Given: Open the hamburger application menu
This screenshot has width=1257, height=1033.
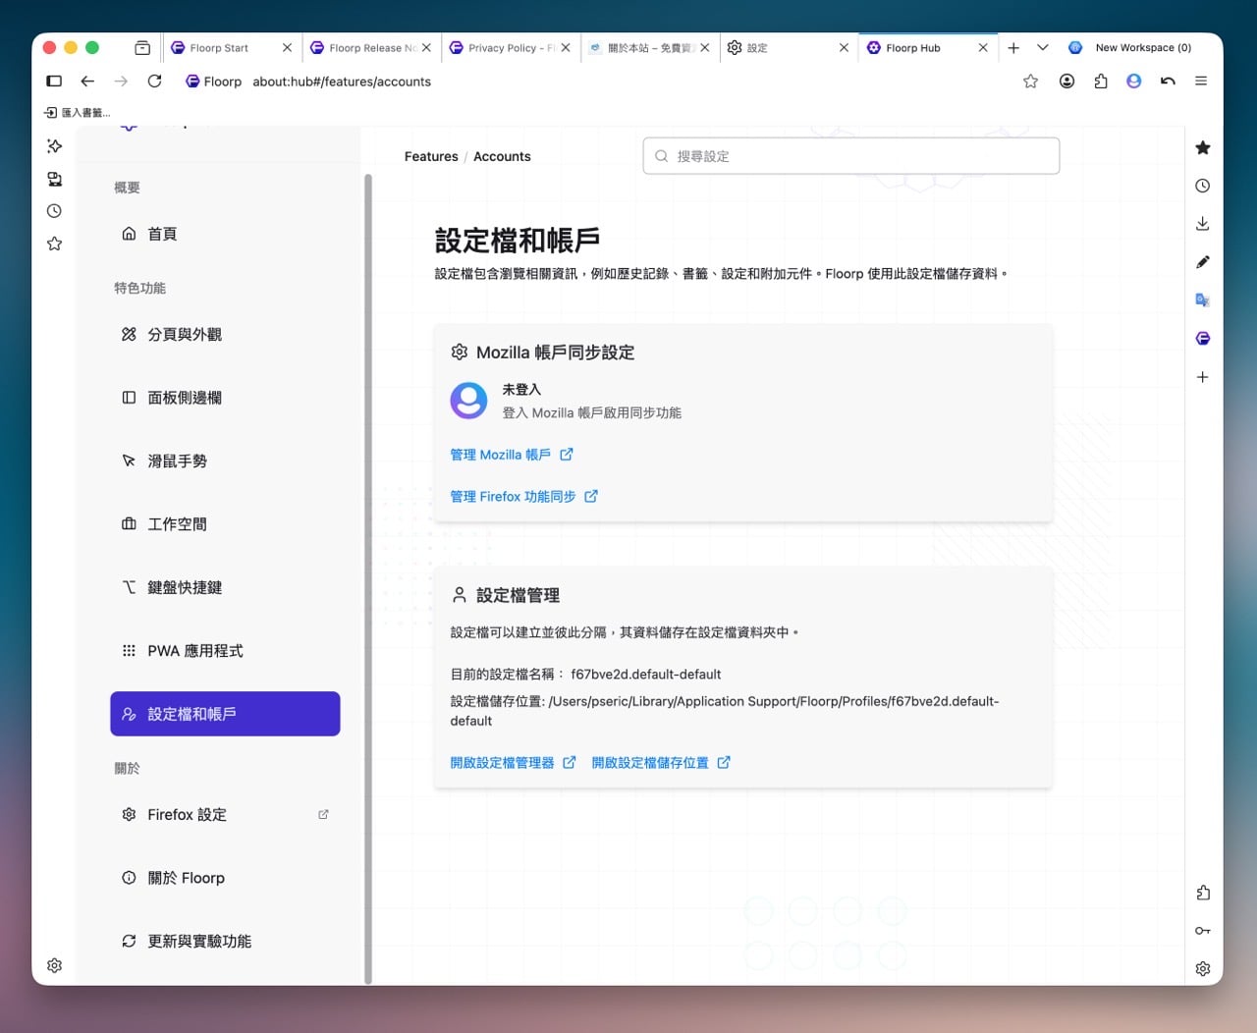Looking at the screenshot, I should tap(1201, 82).
